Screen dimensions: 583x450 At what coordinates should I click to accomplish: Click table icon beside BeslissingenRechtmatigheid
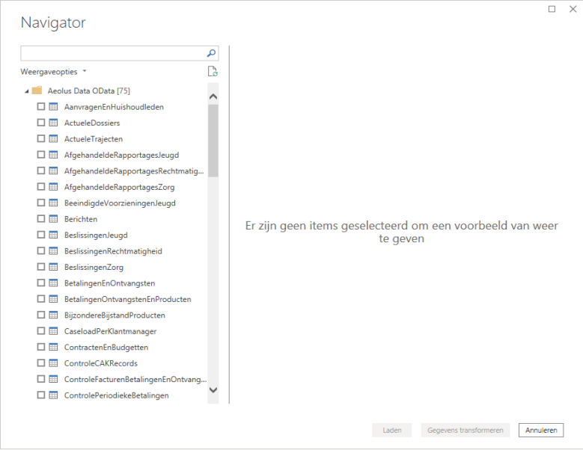(x=54, y=251)
